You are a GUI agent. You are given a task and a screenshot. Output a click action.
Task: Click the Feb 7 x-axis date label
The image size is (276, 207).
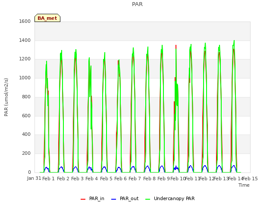(x=135, y=179)
